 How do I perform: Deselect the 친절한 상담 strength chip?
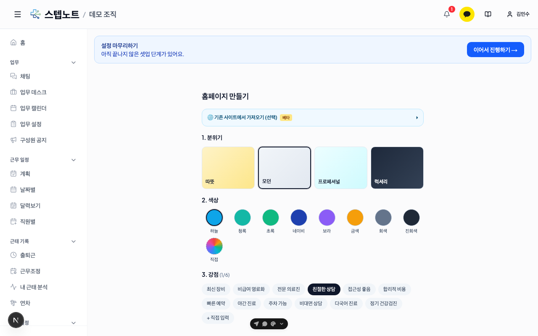click(x=324, y=289)
